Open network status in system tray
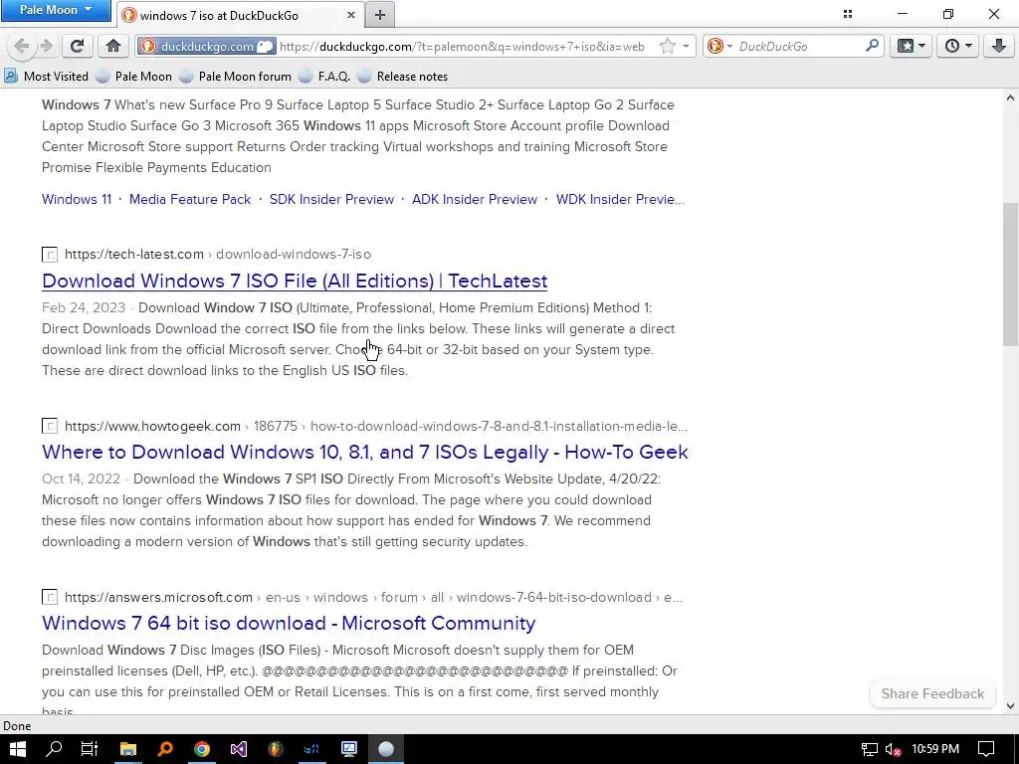 click(x=870, y=749)
